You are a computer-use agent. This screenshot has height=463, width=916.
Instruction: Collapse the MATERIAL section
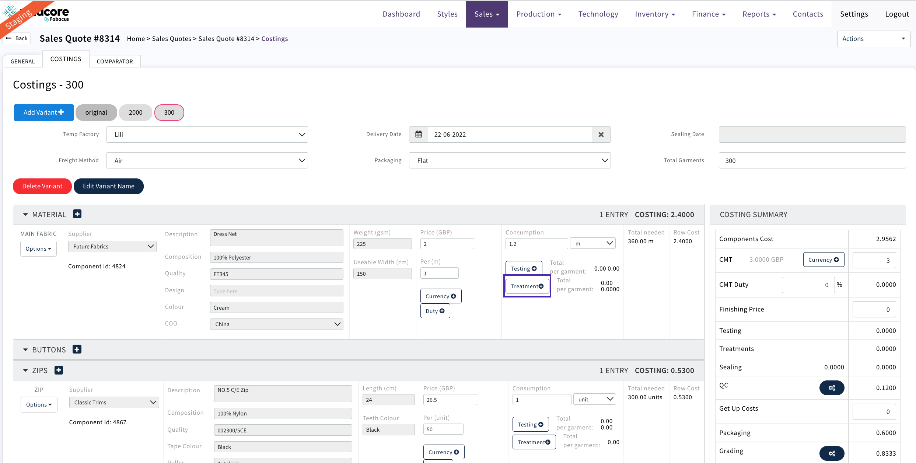pos(25,215)
